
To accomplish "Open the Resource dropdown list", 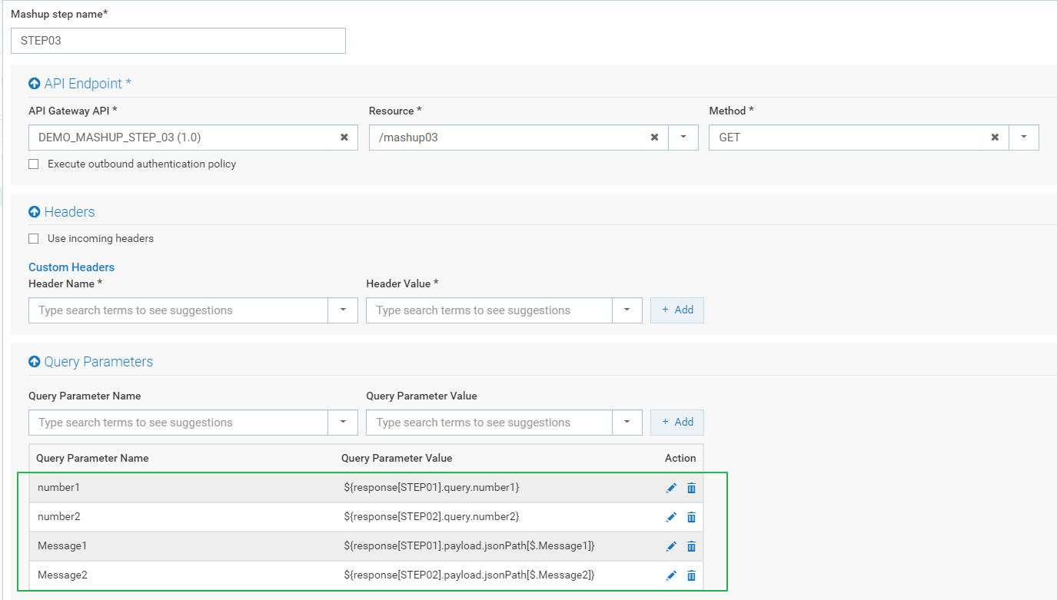I will tap(683, 138).
